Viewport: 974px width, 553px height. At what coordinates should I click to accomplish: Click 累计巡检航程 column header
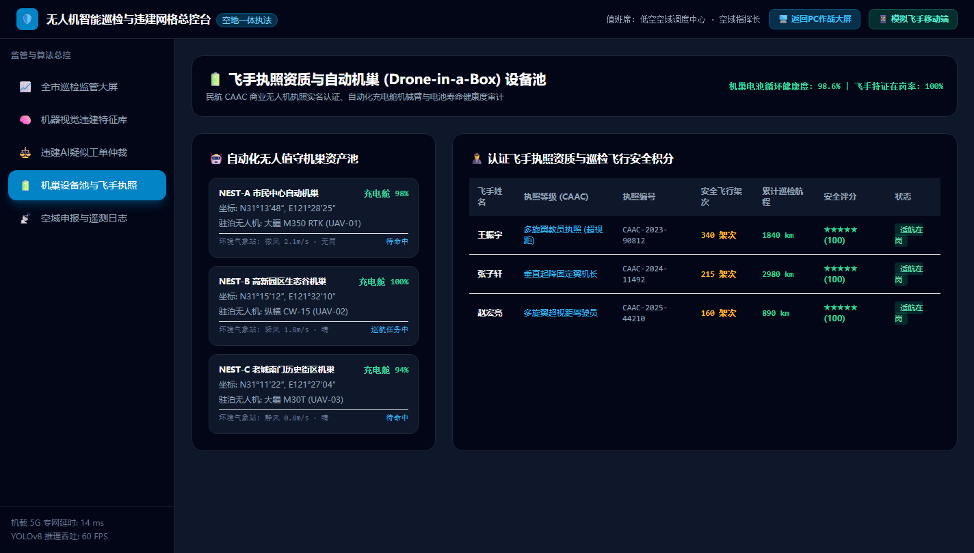coord(782,197)
